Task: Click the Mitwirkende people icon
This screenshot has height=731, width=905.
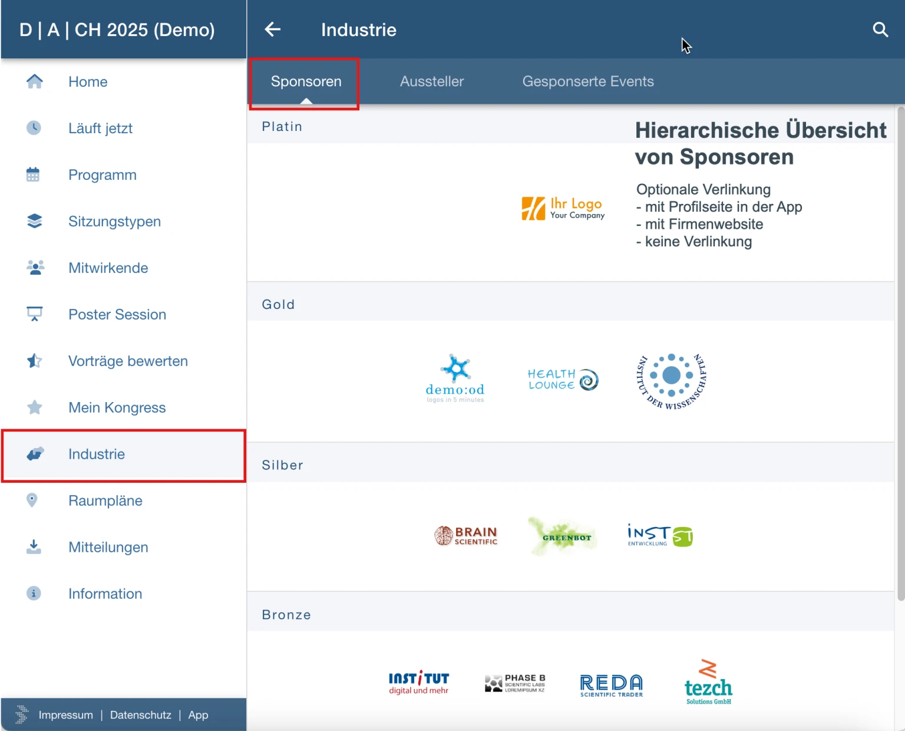Action: point(35,268)
